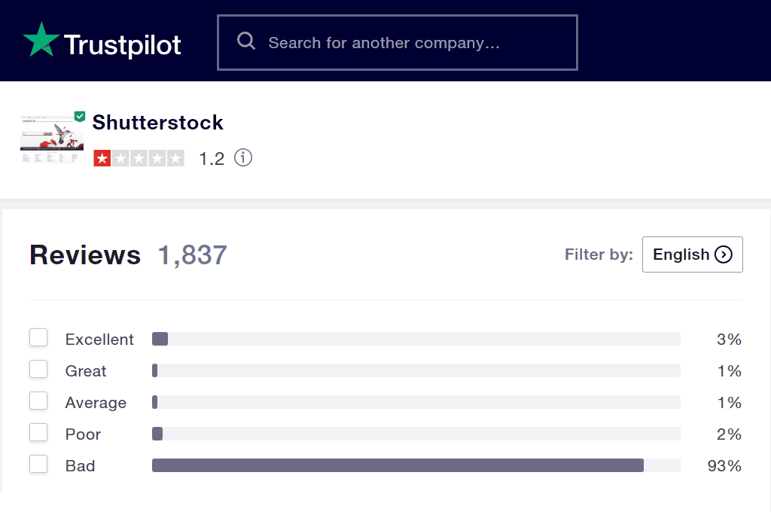
Task: Check the Excellent reviews checkbox
Action: [38, 337]
